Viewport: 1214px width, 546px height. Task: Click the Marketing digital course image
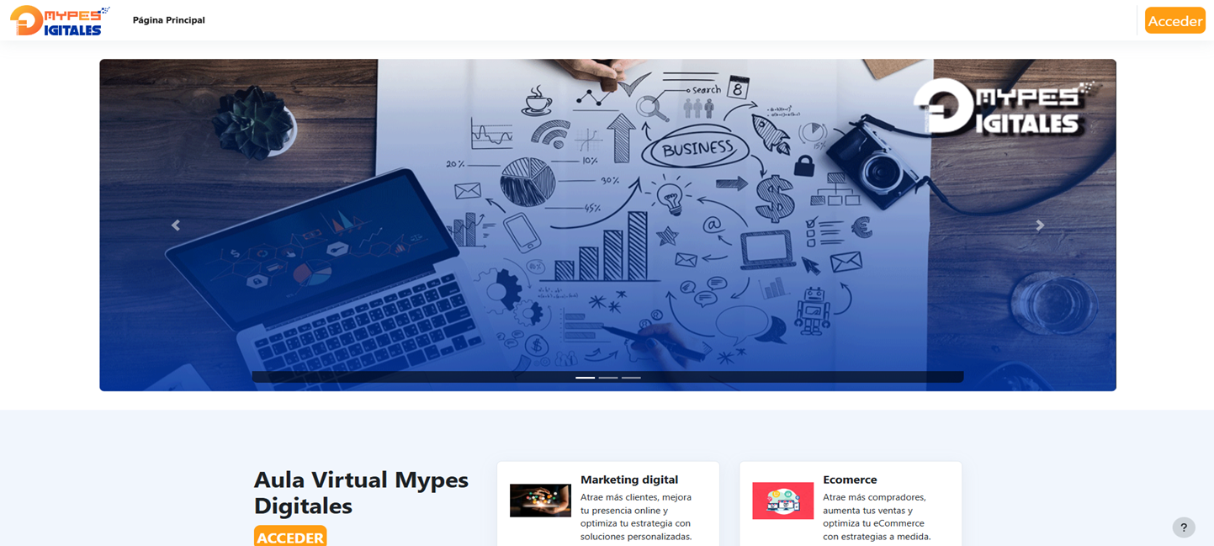click(x=539, y=500)
